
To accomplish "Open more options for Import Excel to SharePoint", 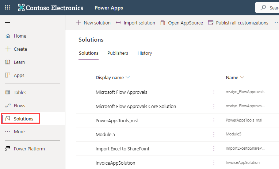I will [214, 148].
